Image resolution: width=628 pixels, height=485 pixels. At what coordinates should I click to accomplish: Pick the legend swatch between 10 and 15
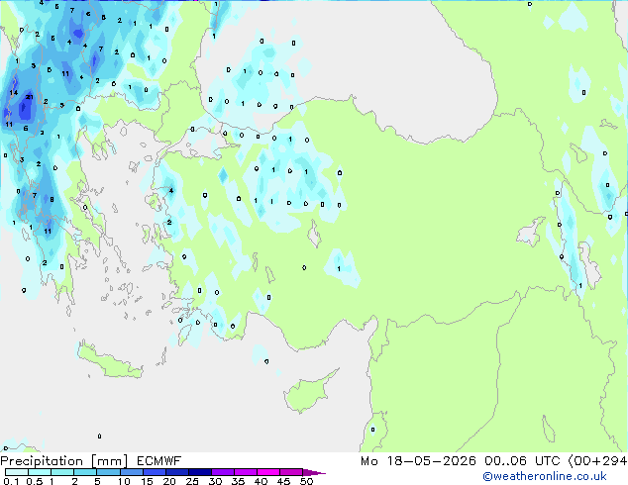point(131,472)
